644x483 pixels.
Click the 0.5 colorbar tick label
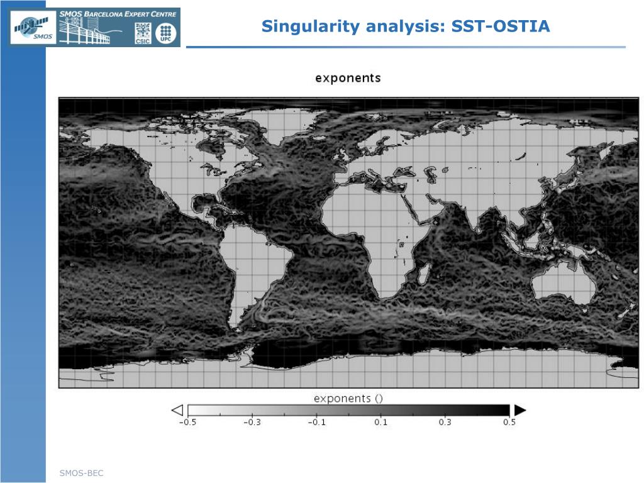(x=509, y=422)
